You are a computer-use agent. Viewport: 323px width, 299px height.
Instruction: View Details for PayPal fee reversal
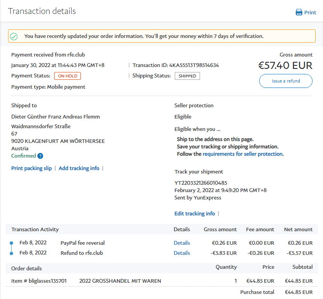[182, 243]
